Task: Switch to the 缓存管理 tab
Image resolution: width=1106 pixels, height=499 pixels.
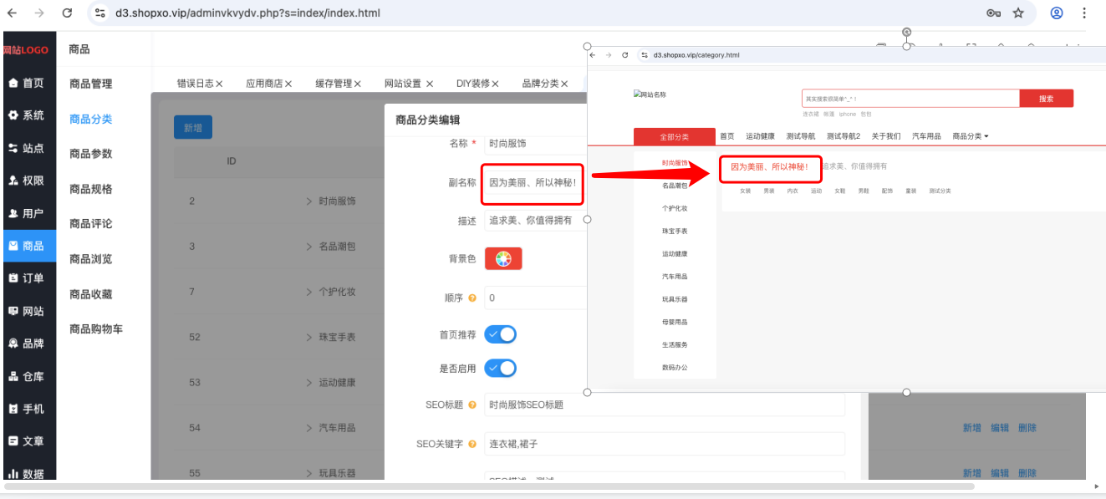Action: tap(334, 84)
